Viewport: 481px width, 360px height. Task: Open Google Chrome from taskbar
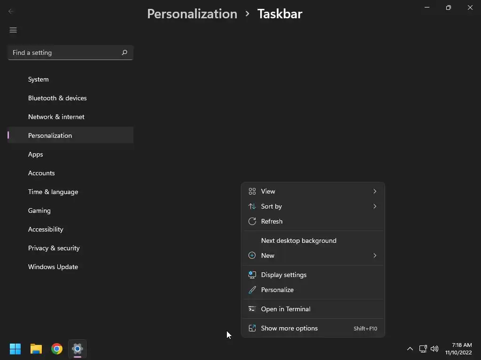[57, 349]
